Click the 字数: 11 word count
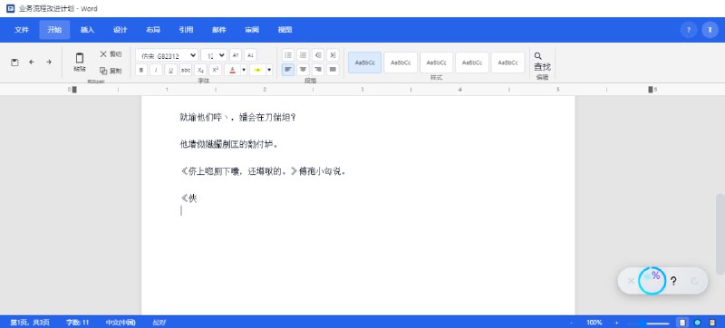The image size is (725, 328). (x=77, y=323)
